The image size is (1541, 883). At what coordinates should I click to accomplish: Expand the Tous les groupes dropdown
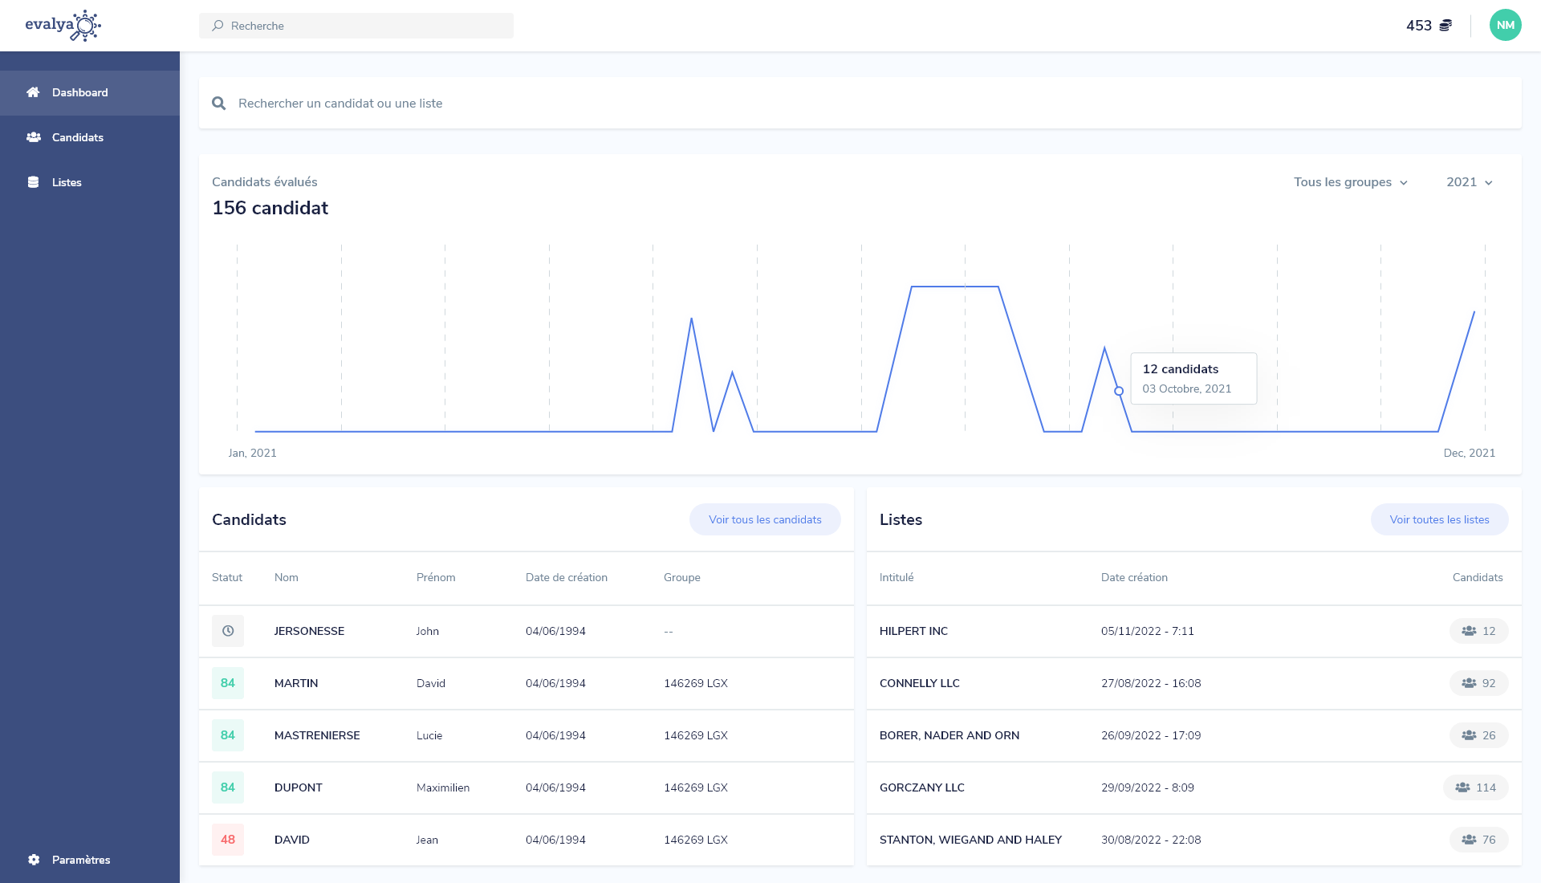pos(1351,182)
